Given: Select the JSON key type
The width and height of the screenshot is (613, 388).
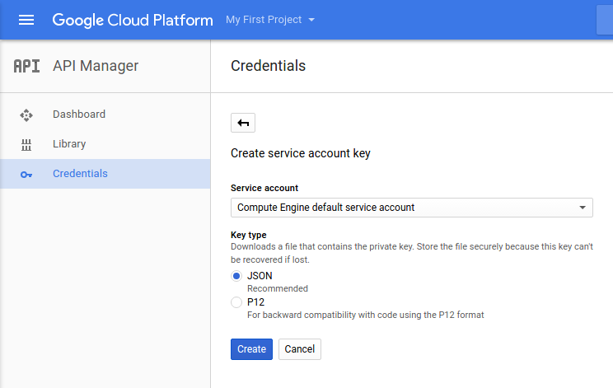Looking at the screenshot, I should coord(236,276).
